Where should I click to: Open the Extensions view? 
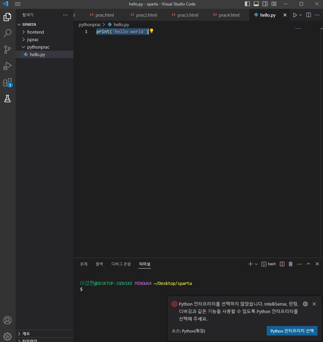7,83
